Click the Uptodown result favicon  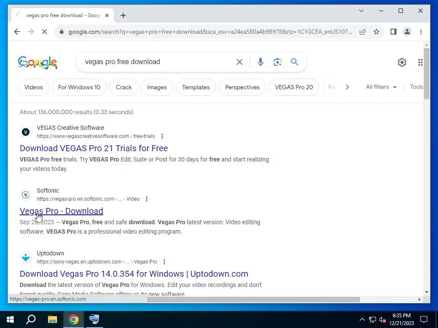pyautogui.click(x=26, y=258)
